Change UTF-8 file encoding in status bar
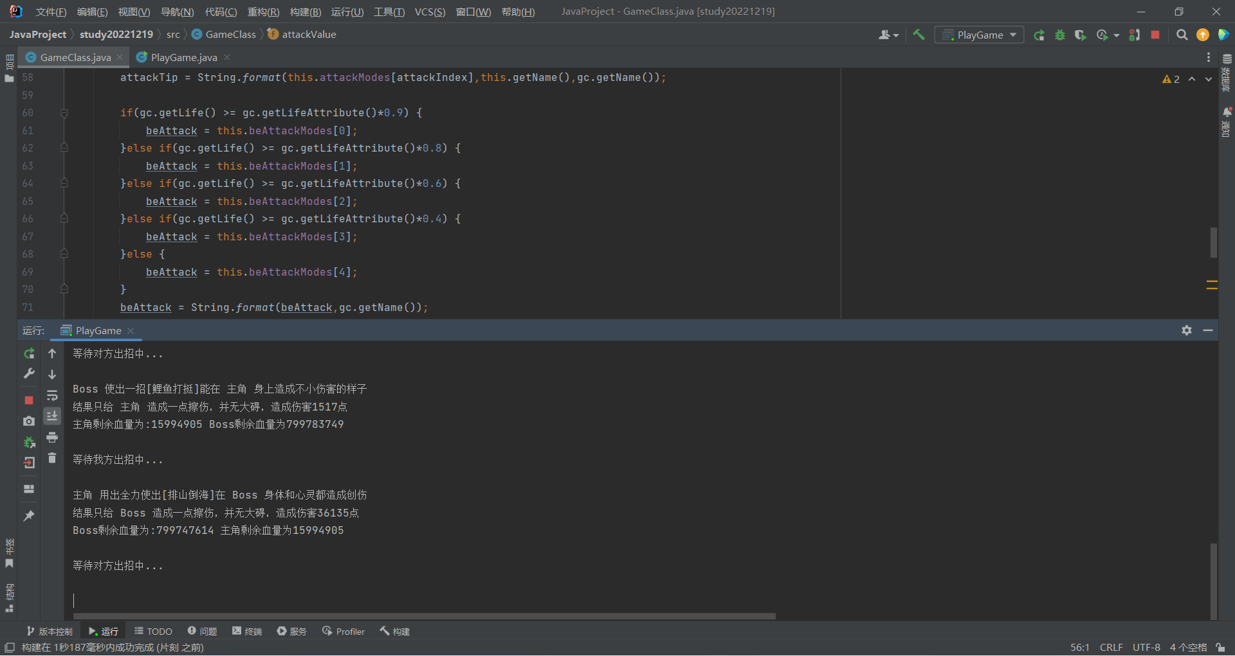Screen dimensions: 1235x656 (x=1146, y=647)
